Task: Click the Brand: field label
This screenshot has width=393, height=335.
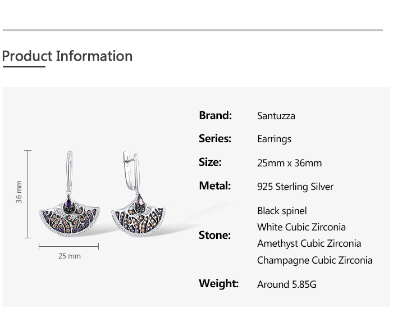Action: [215, 115]
